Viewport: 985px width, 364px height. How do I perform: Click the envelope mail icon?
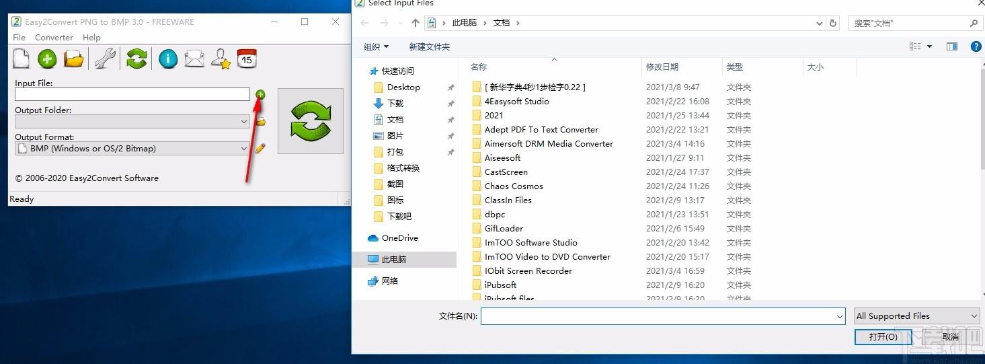coord(194,59)
